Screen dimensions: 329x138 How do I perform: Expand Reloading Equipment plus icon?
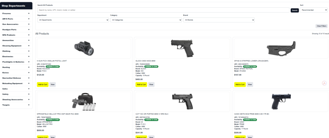pos(29,83)
